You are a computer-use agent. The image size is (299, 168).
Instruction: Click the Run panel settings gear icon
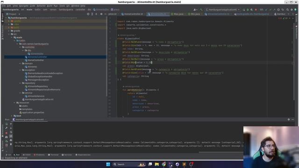(289, 119)
